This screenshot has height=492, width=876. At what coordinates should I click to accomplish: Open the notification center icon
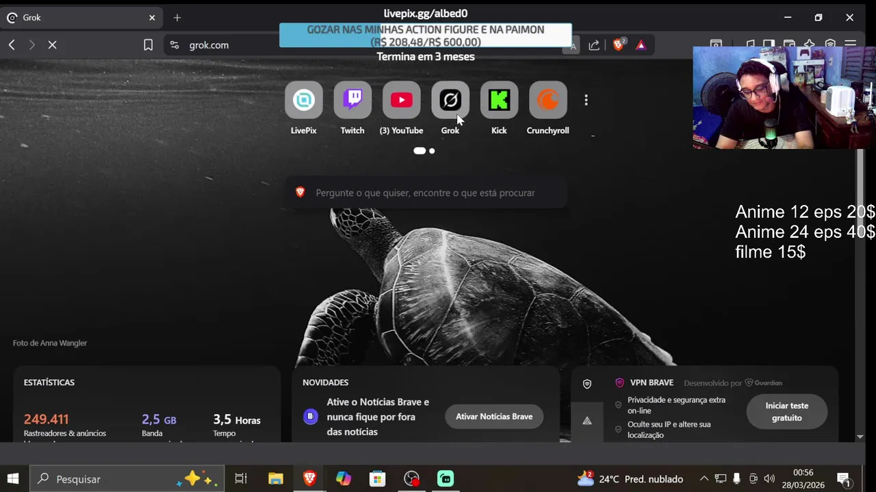point(843,479)
